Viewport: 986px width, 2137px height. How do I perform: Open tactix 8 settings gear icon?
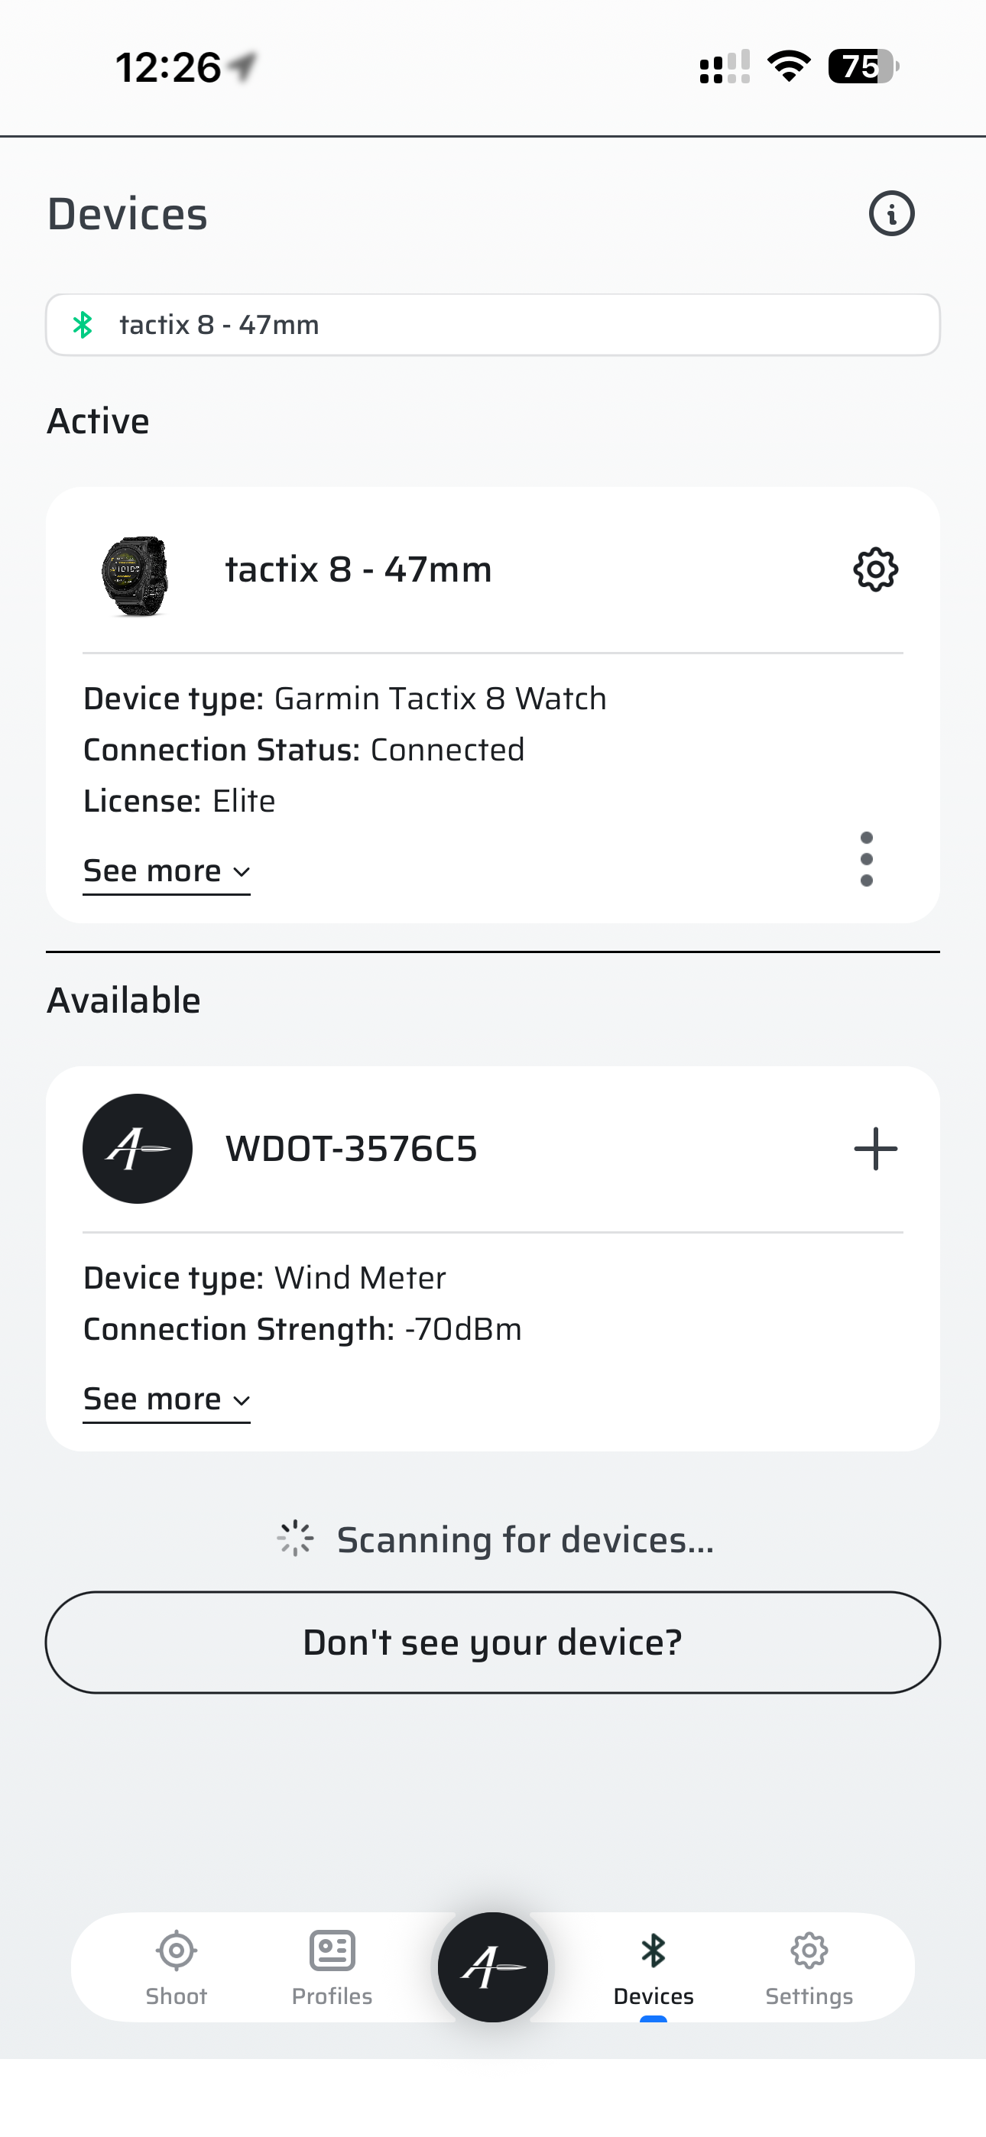point(876,570)
